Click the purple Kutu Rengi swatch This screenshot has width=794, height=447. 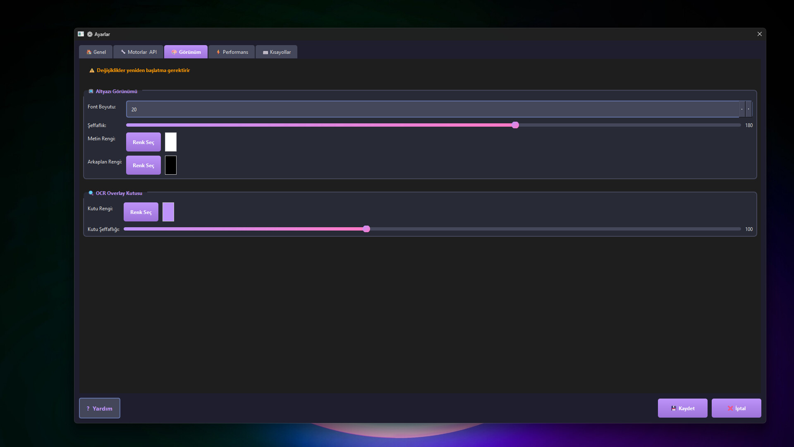click(168, 212)
